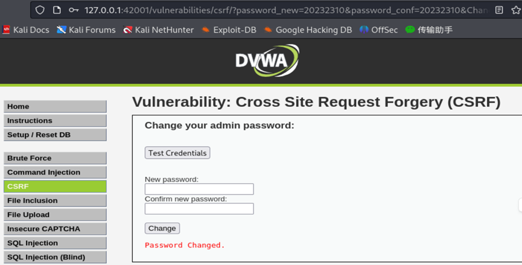The image size is (522, 265).
Task: Open OffSec bookmark
Action: point(378,30)
